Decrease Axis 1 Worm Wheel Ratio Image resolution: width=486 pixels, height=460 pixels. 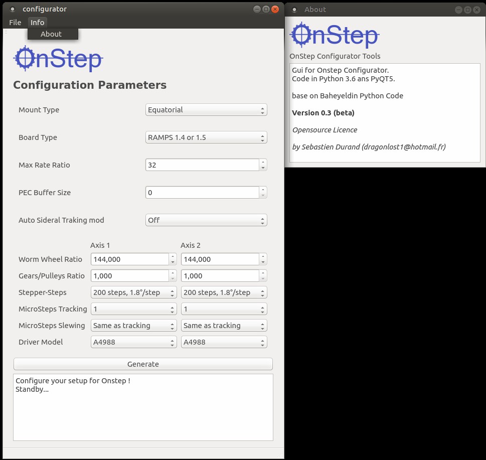pyautogui.click(x=173, y=262)
